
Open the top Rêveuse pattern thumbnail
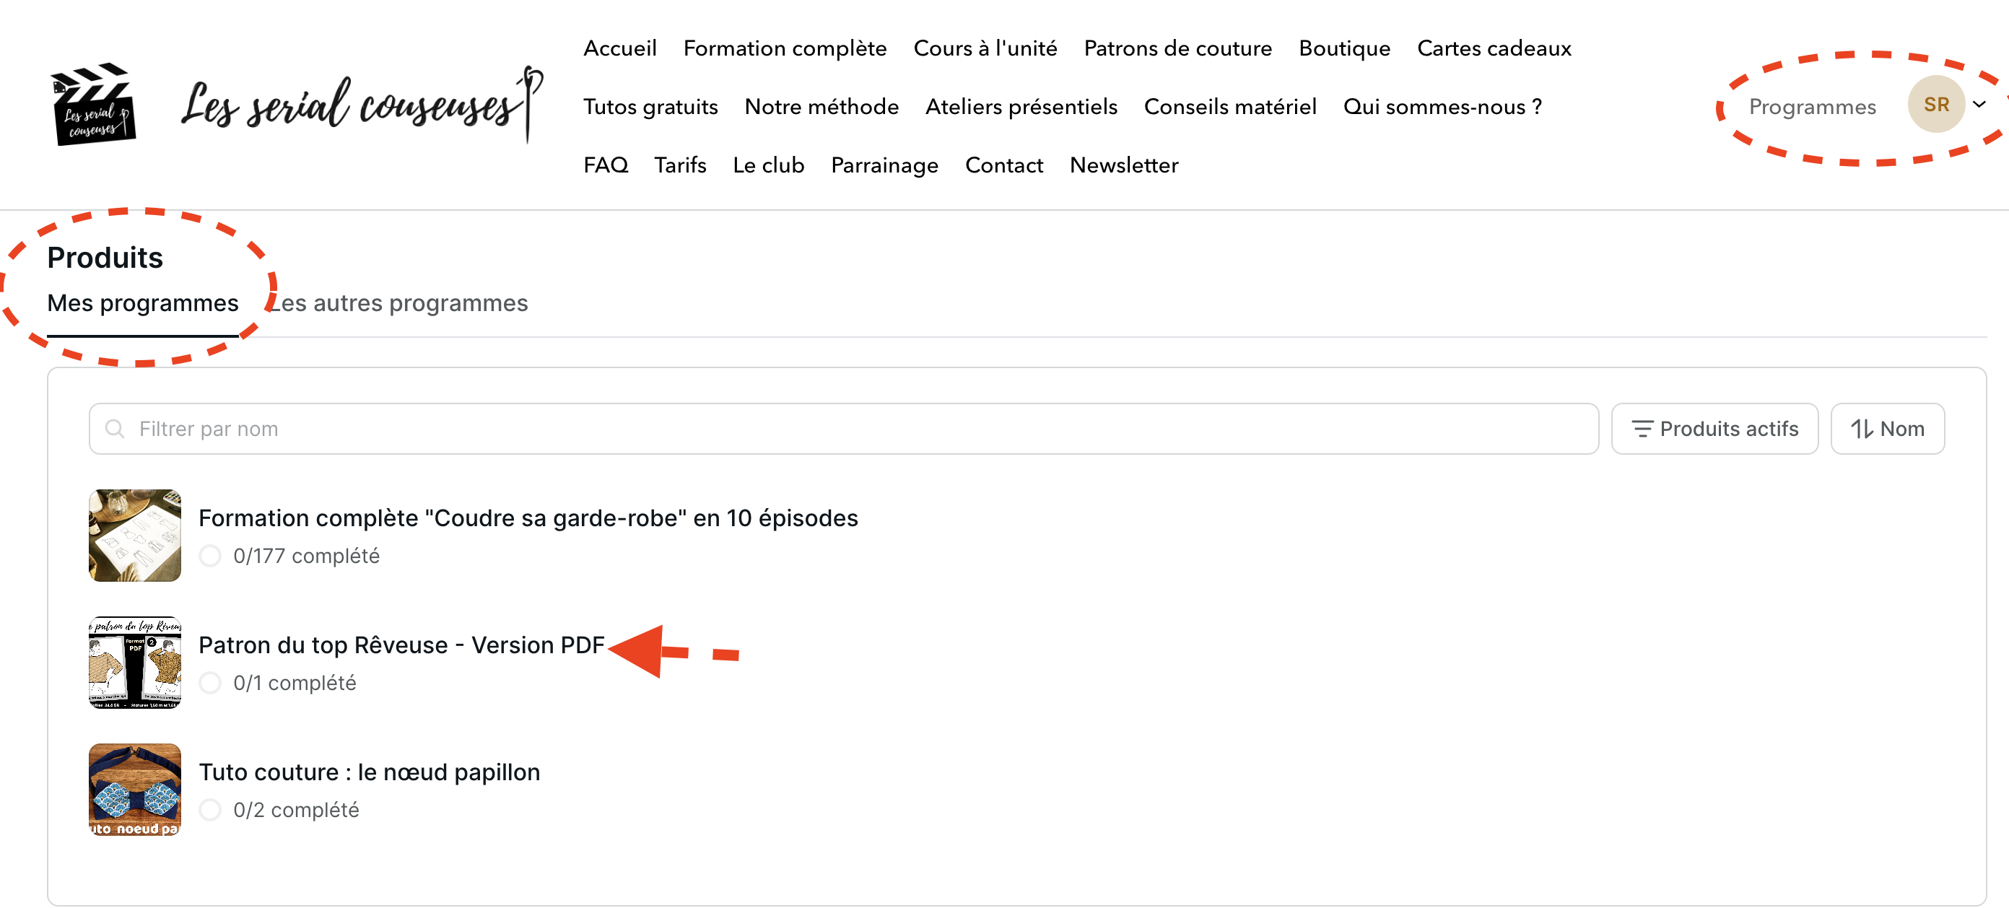click(135, 663)
